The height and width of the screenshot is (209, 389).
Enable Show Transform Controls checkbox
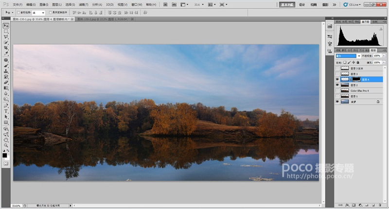[x=51, y=13]
